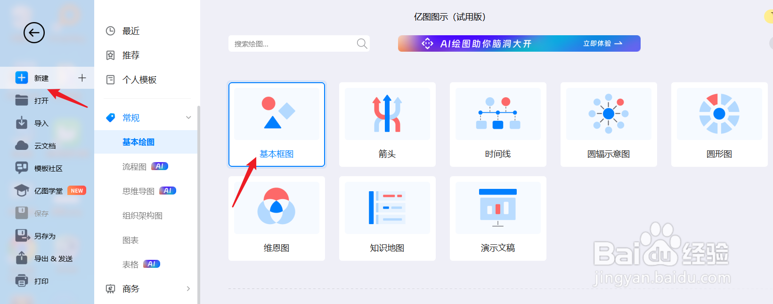Click the 常规 tag icon
The width and height of the screenshot is (773, 304).
(x=111, y=117)
